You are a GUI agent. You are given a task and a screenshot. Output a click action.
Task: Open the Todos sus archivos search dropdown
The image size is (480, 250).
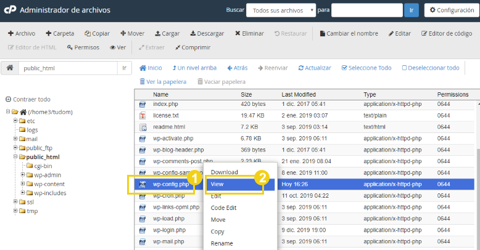click(281, 10)
